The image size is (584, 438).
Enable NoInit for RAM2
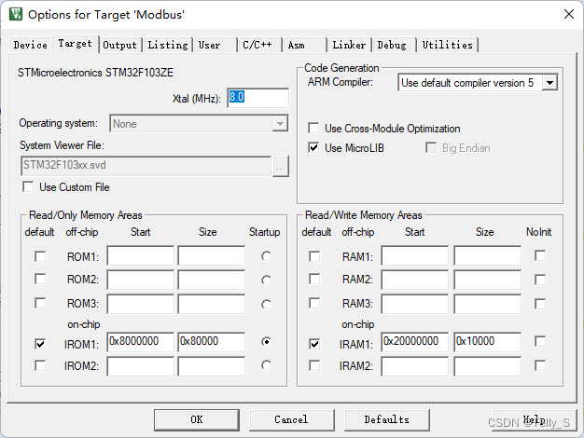point(540,280)
